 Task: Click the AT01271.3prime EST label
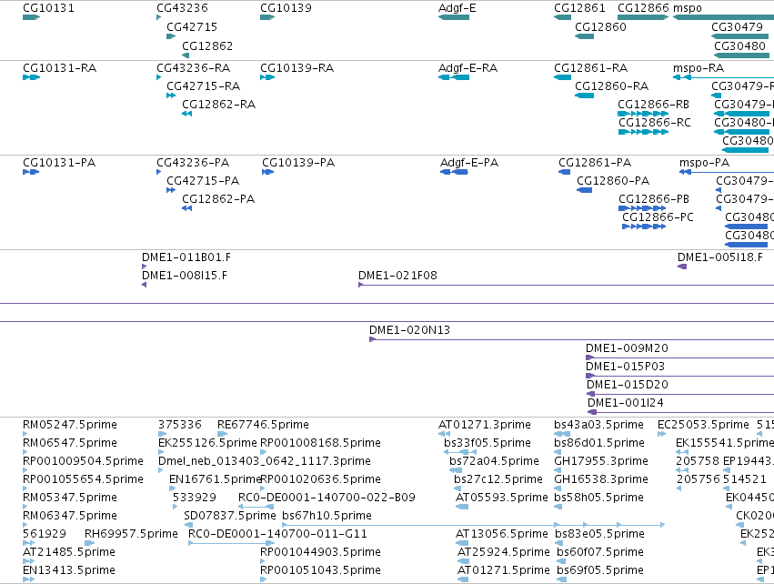485,425
